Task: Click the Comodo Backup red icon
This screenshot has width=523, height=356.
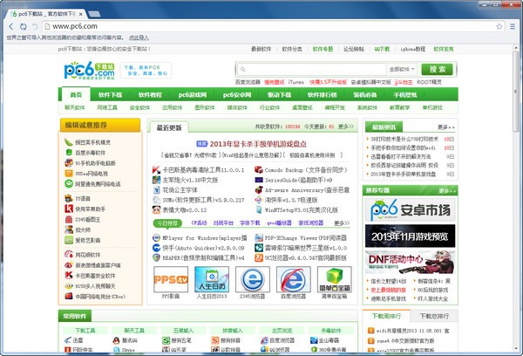Action: [x=259, y=170]
